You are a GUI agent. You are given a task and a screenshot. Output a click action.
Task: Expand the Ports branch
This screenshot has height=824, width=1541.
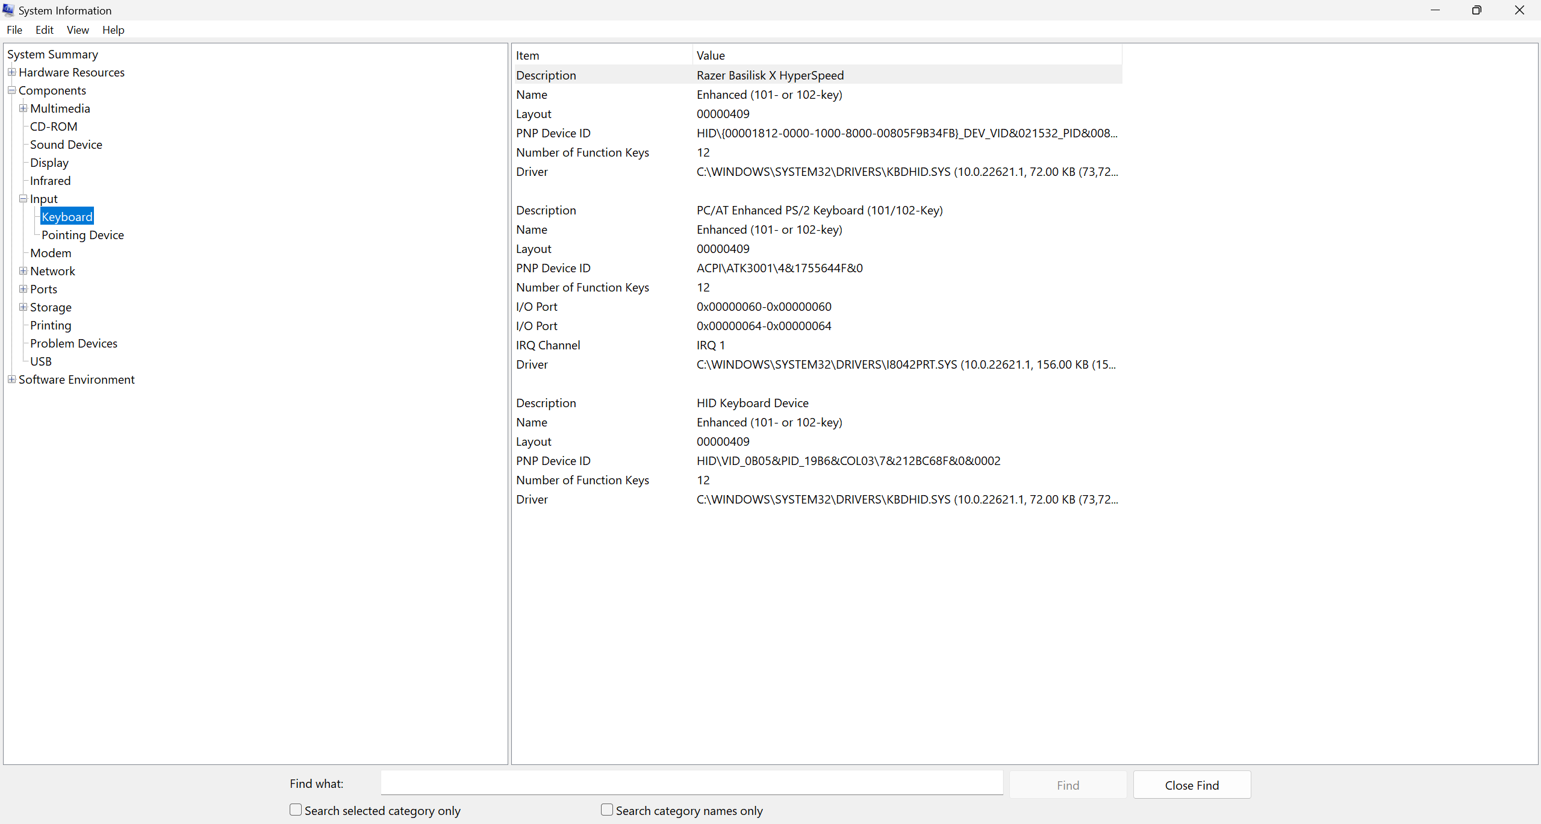[x=23, y=289]
